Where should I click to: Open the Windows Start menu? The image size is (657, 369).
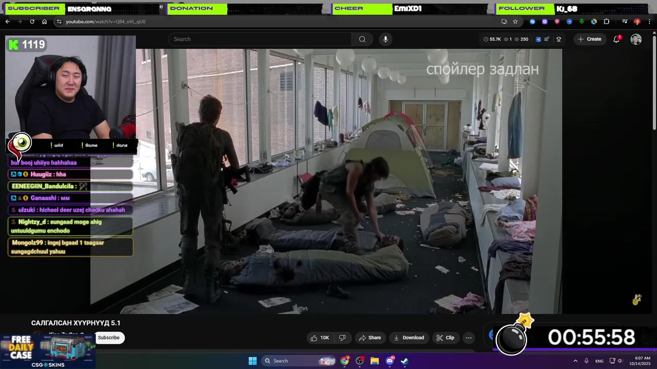253,361
